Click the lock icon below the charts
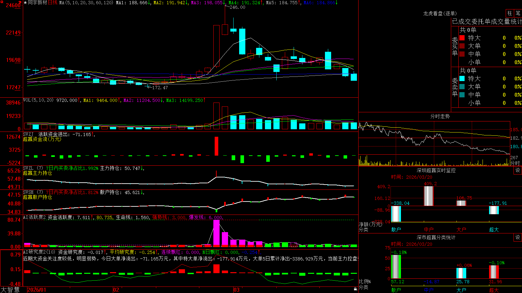This screenshot has width=522, height=293. coord(355,289)
